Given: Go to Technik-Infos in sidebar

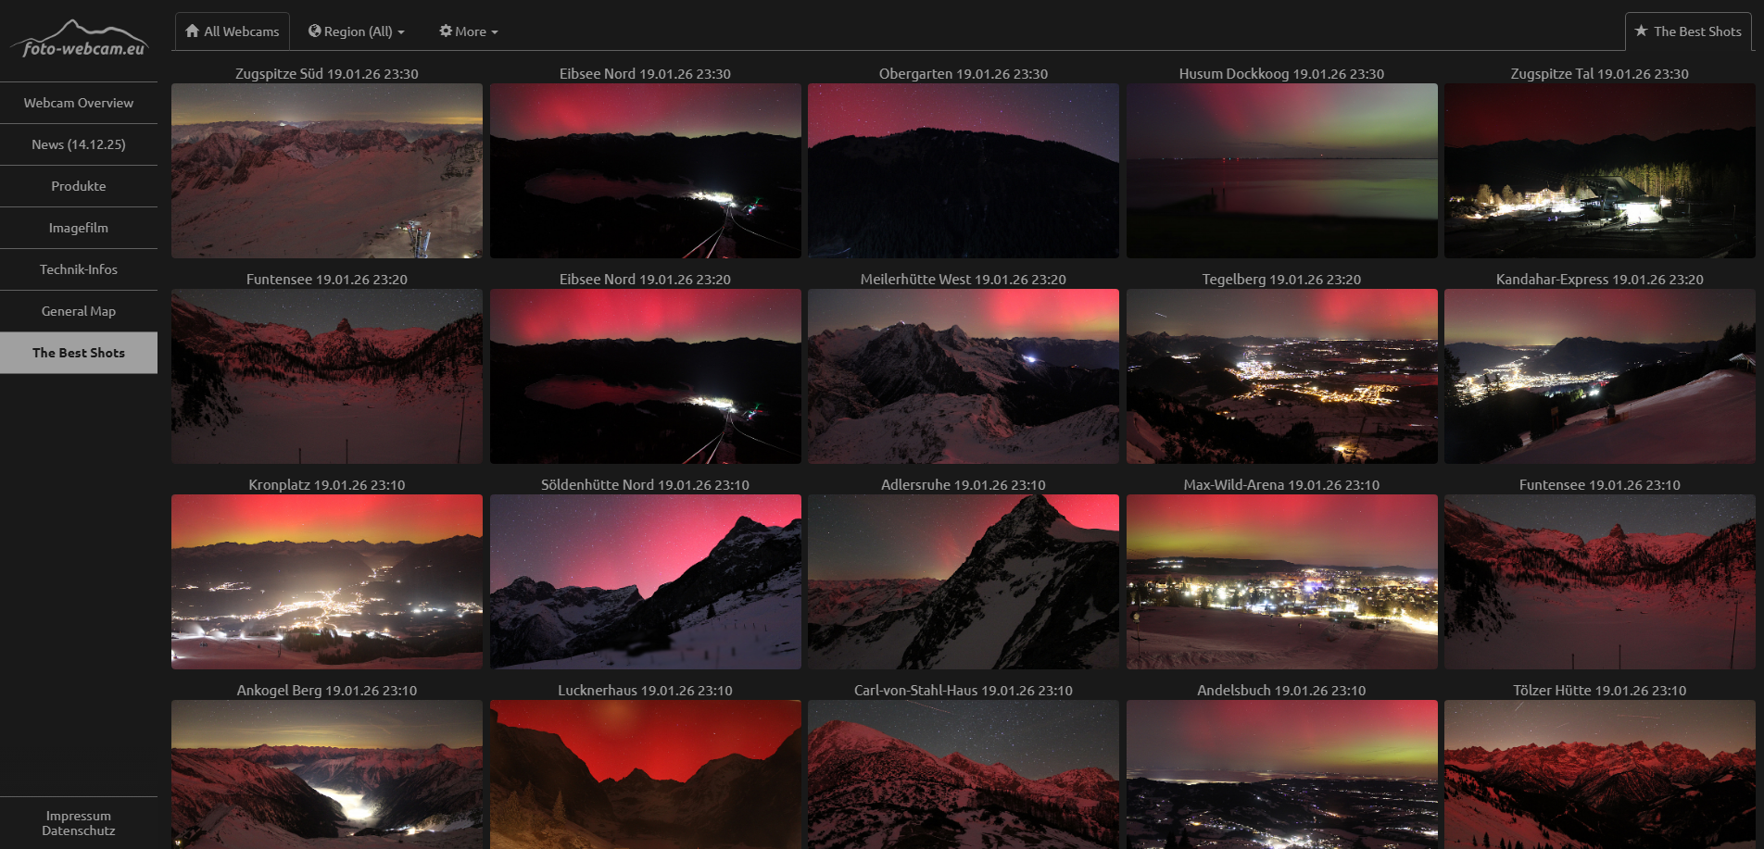Looking at the screenshot, I should [79, 269].
